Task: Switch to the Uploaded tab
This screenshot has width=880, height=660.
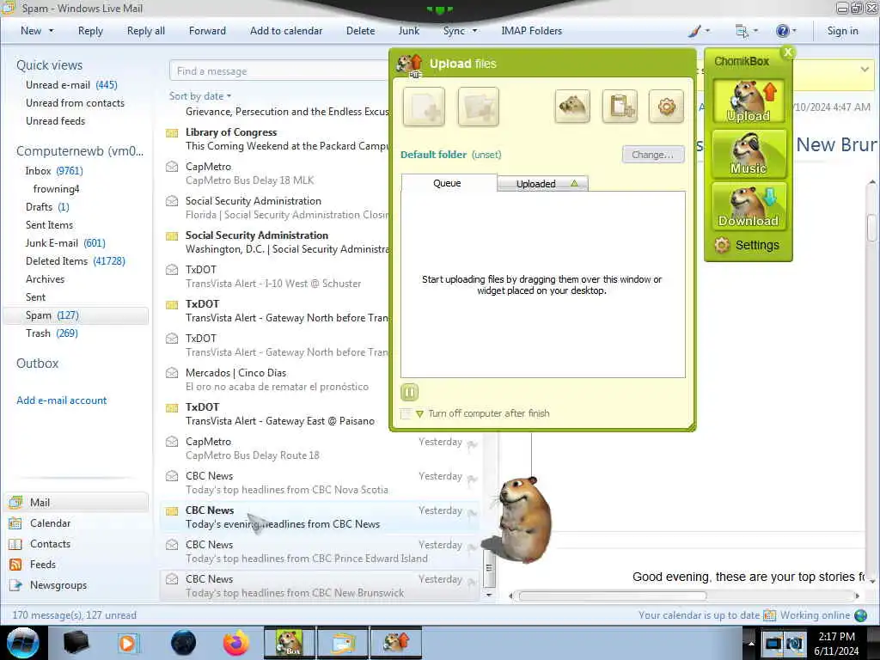Action: click(543, 184)
